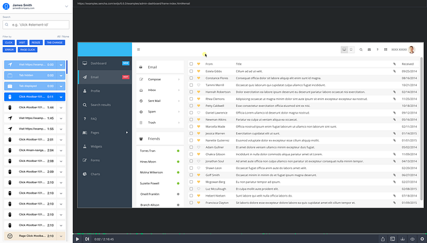Expand the Tab hidden event
Viewport: 427px width, 243px height.
[x=61, y=76]
